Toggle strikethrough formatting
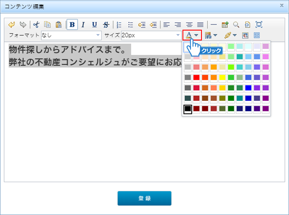The width and height of the screenshot is (289, 215). tap(106, 25)
